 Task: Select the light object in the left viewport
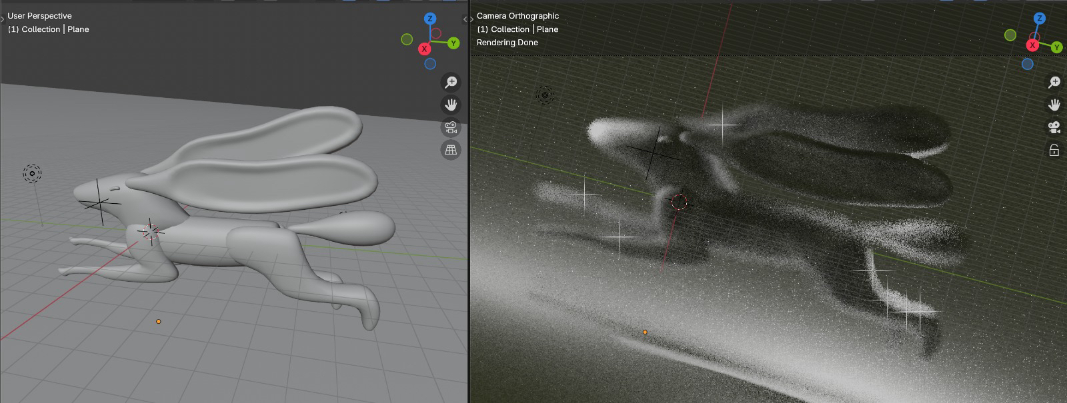(32, 174)
